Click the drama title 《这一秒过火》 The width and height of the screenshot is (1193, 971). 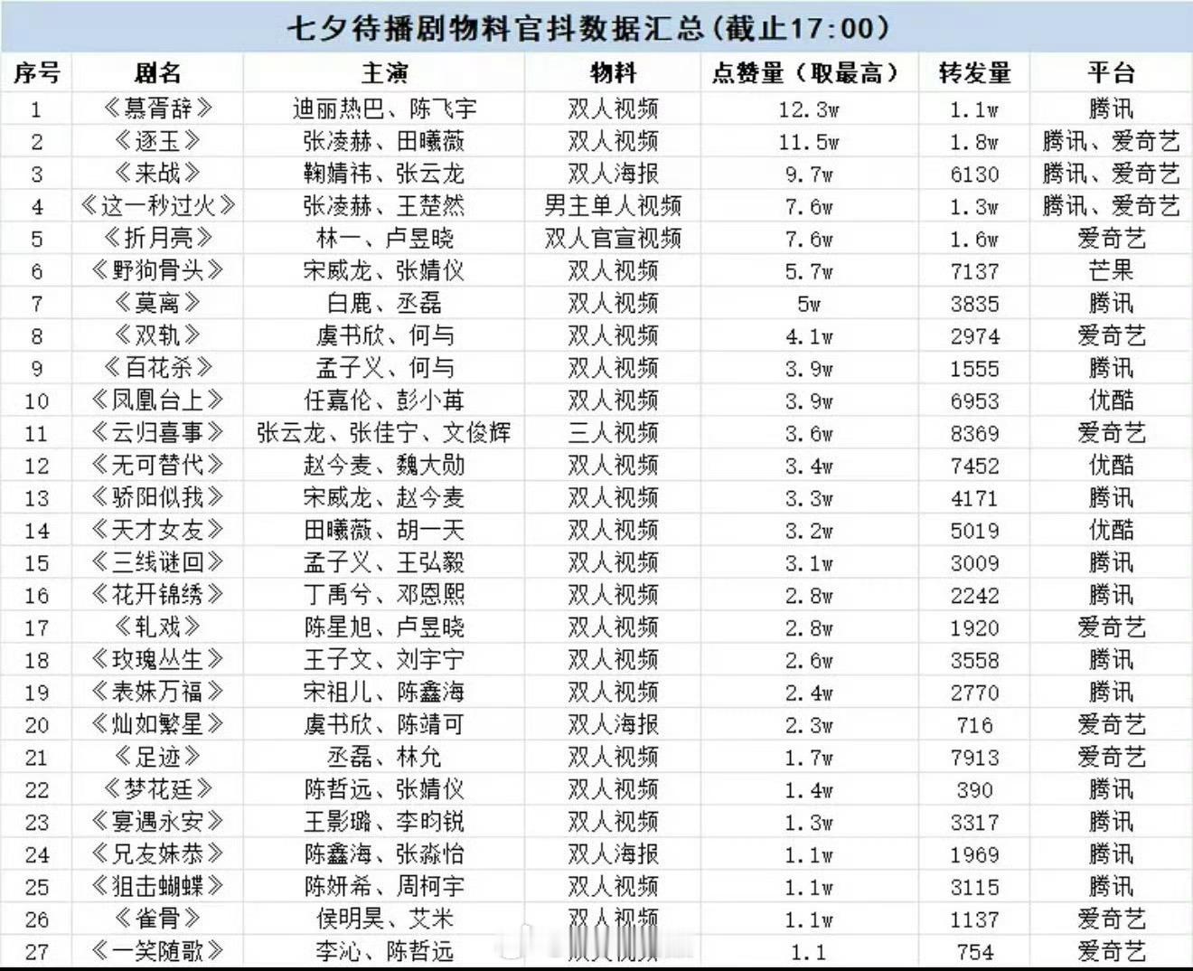[158, 206]
